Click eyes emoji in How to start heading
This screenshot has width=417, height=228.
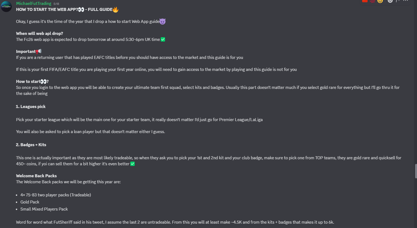[43, 82]
